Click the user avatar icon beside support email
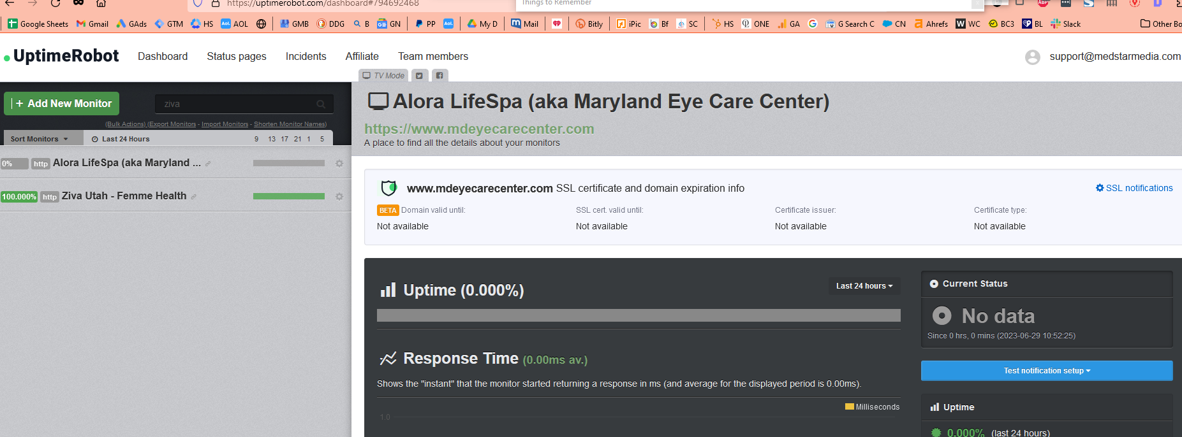 (1033, 57)
